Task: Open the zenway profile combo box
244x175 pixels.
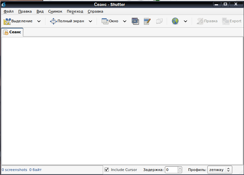Action: click(x=220, y=170)
